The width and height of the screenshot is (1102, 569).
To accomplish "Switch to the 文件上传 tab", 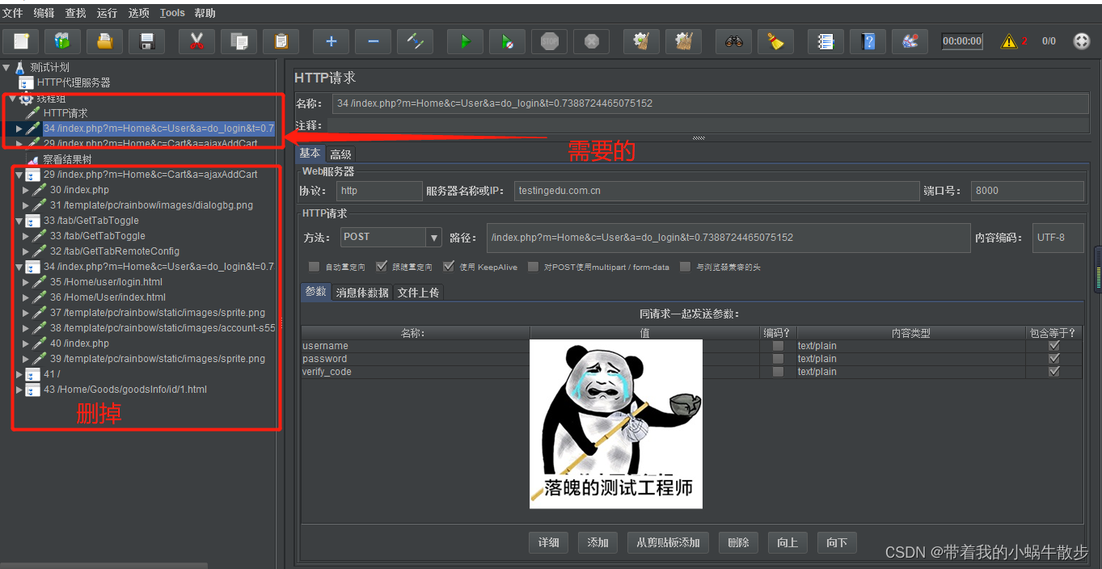I will point(418,293).
